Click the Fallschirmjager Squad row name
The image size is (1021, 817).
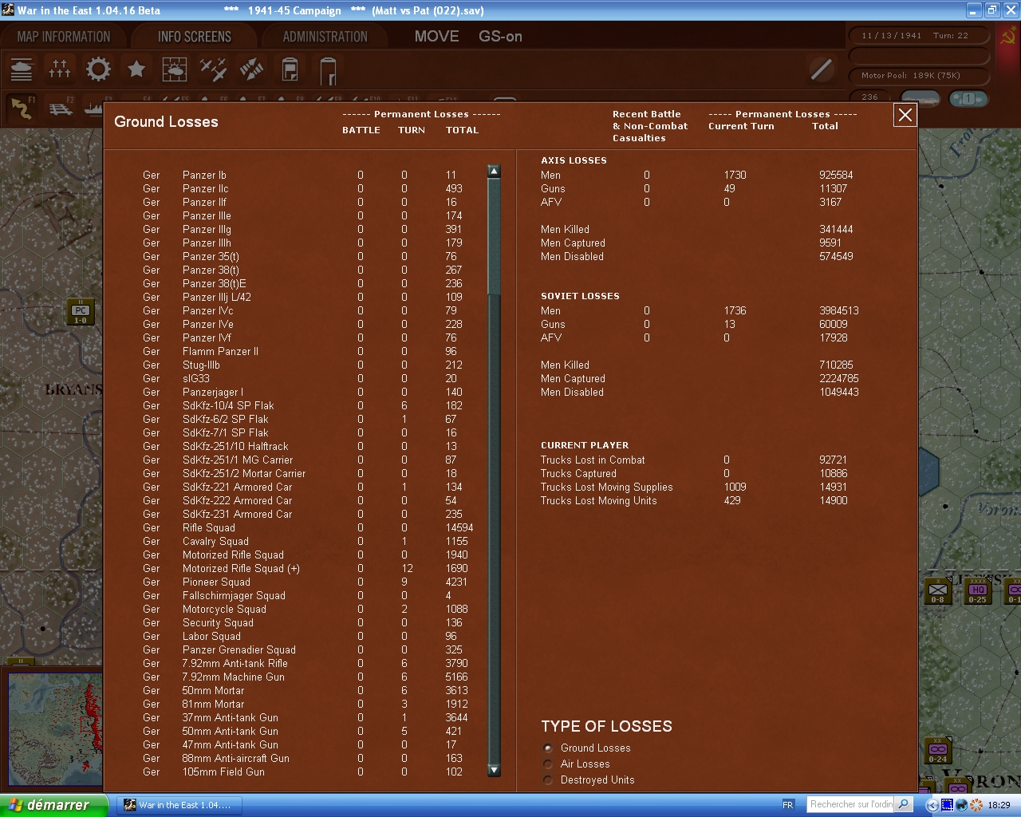[x=234, y=596]
